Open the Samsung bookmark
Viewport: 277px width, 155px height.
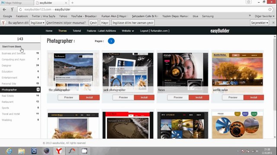(208, 16)
